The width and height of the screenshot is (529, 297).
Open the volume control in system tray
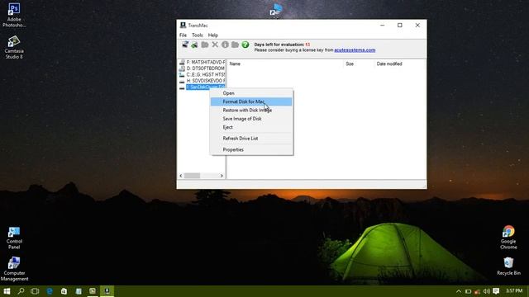[487, 291]
